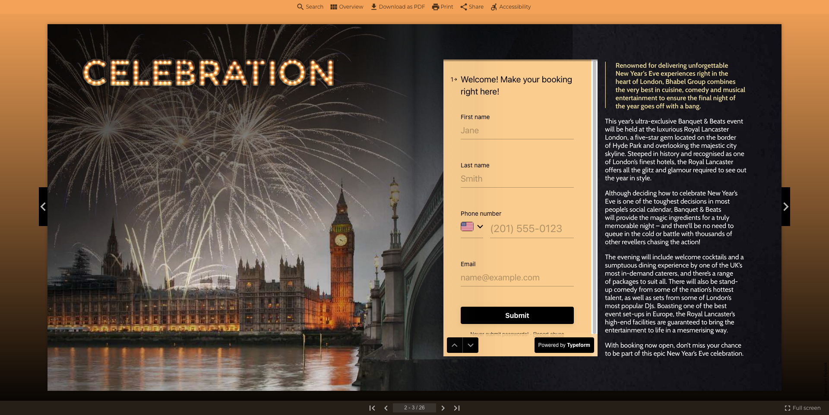Click the Email address input field
829x415 pixels.
point(517,277)
